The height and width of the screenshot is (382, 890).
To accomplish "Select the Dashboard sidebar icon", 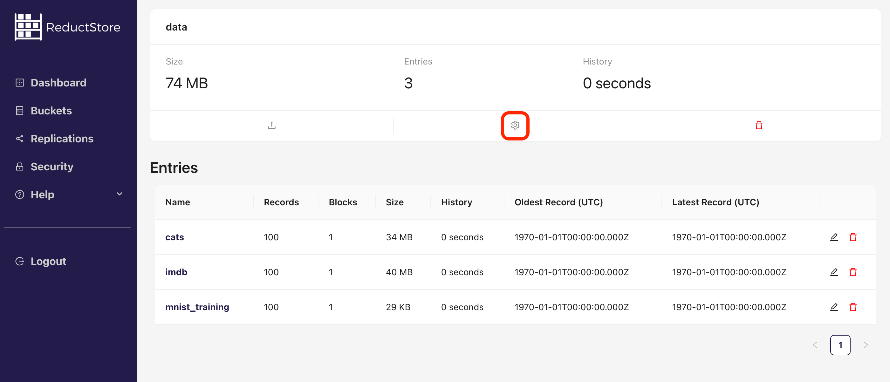I will point(20,83).
